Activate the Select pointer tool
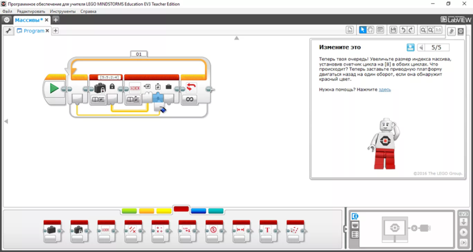The height and width of the screenshot is (252, 473). point(363,30)
